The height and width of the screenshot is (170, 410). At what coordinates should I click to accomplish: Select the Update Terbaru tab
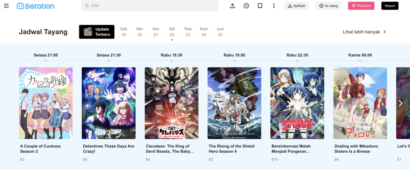[97, 32]
